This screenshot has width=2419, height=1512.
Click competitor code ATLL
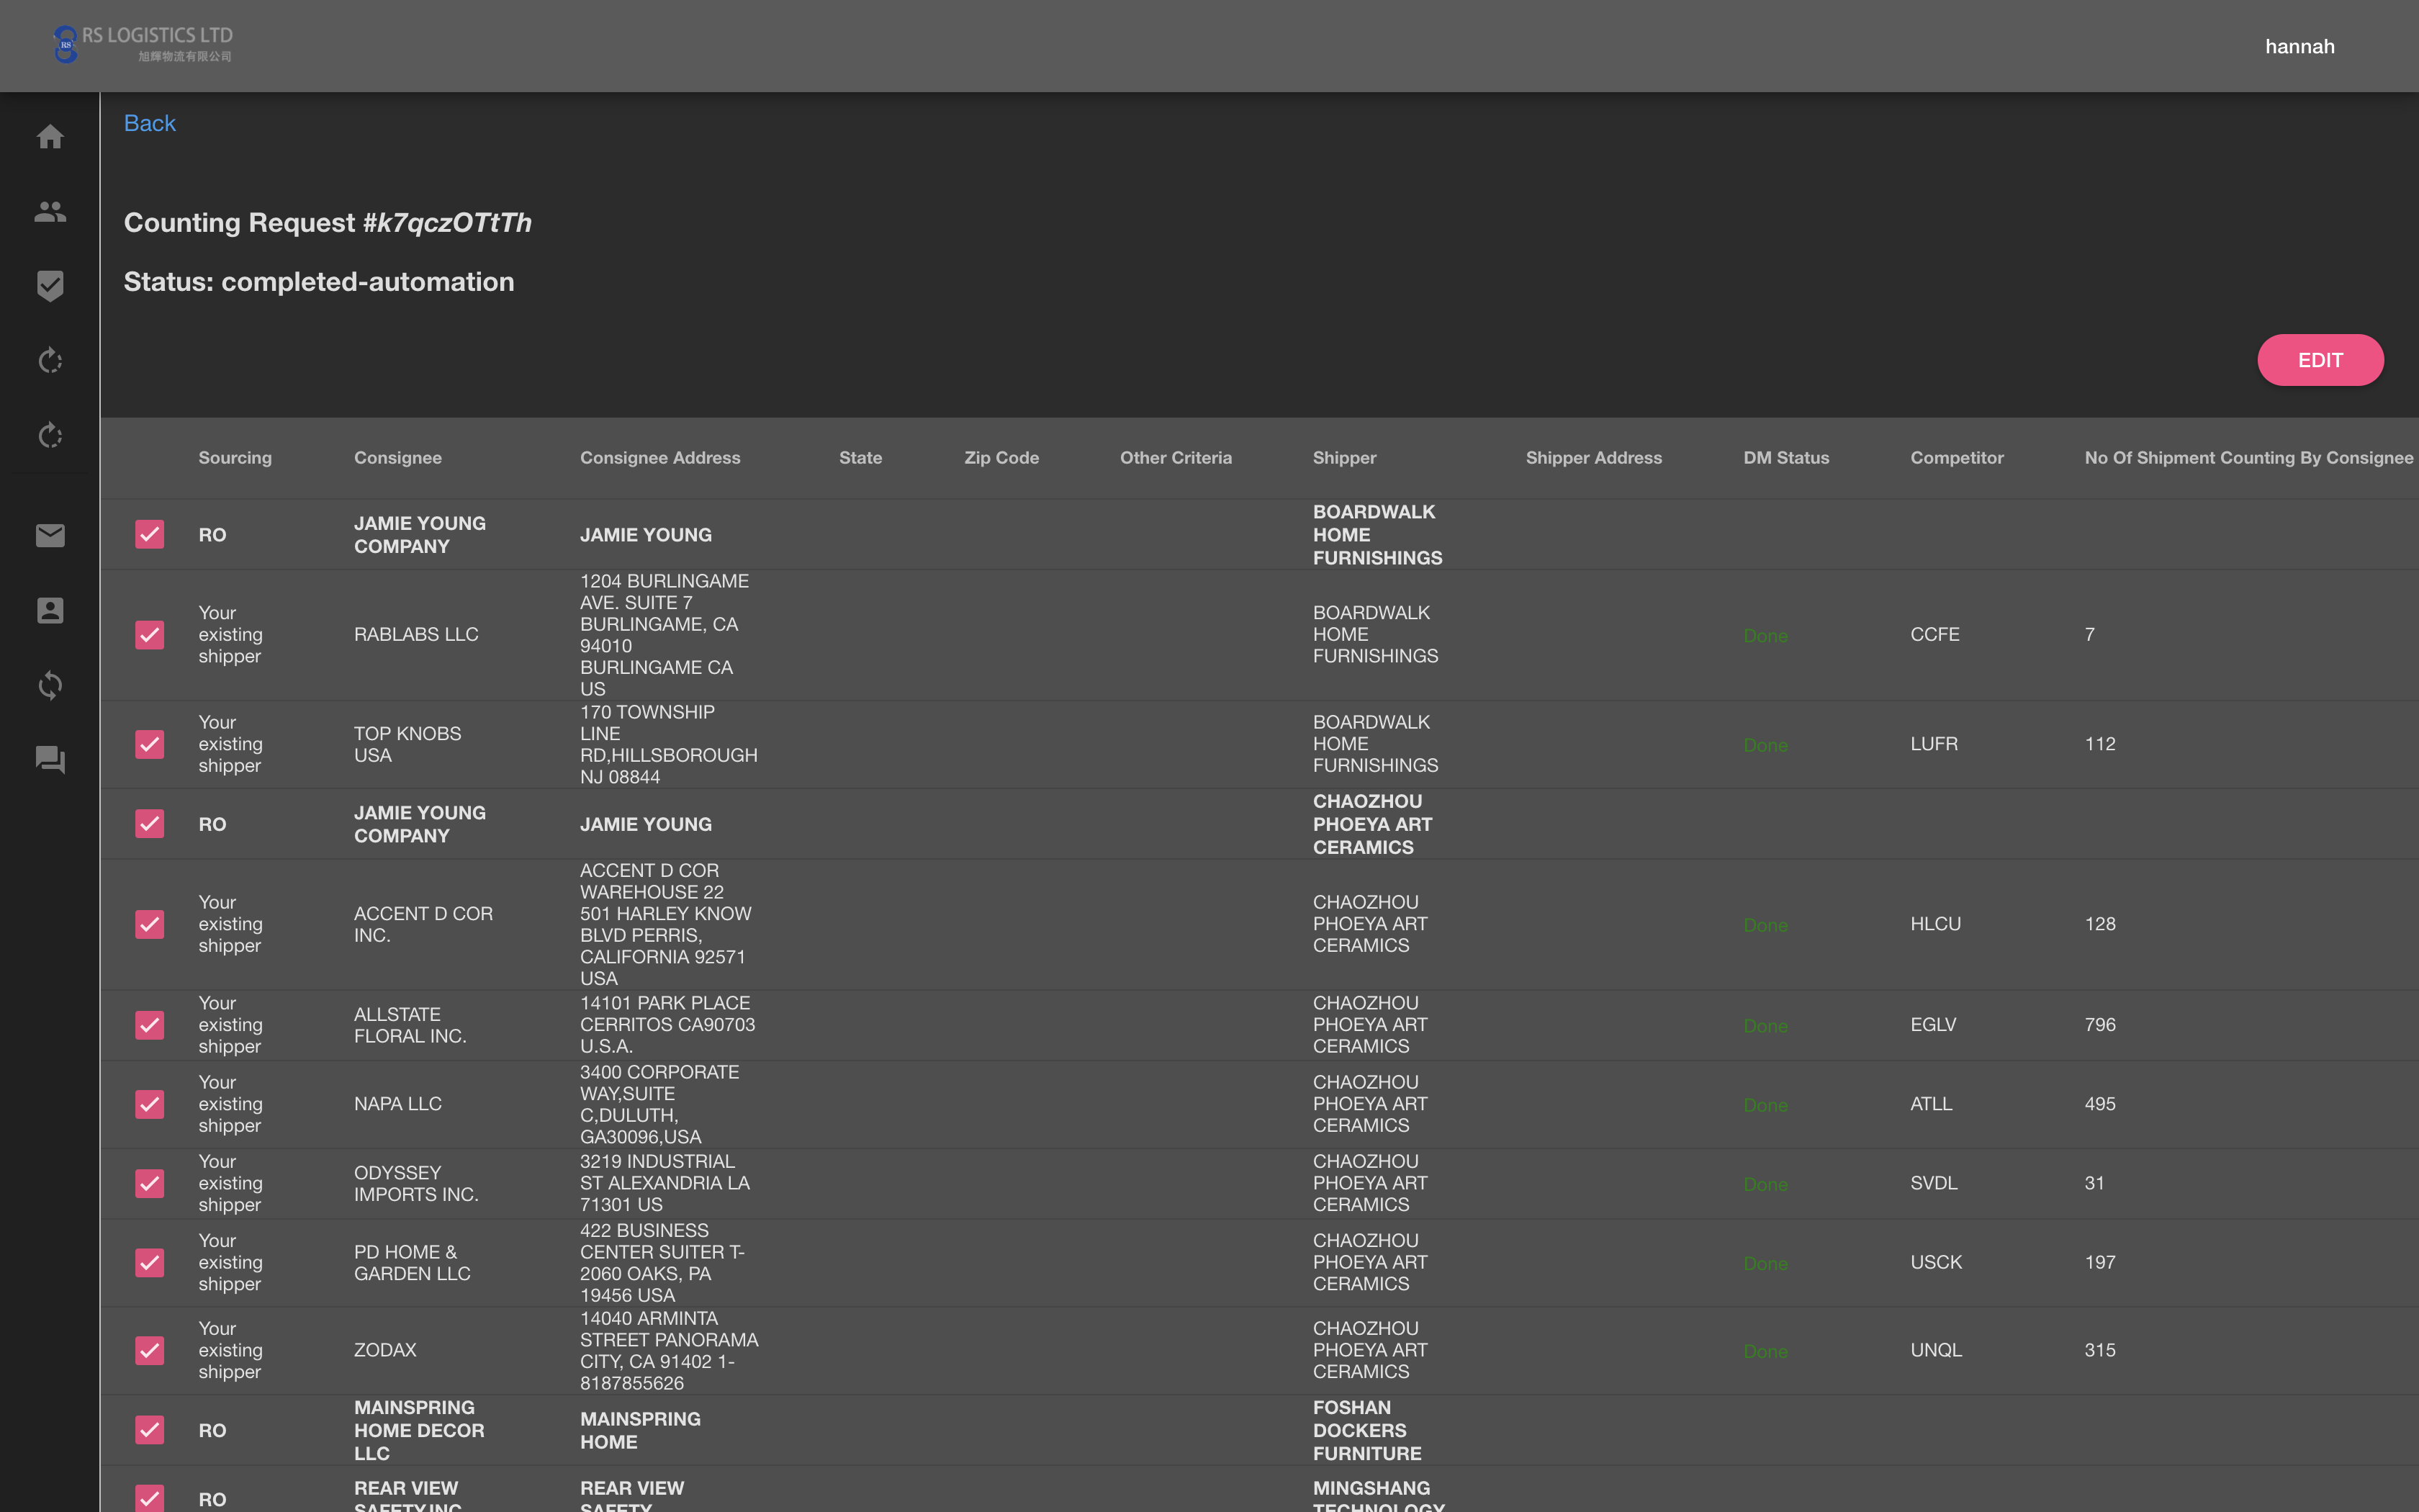1930,1104
